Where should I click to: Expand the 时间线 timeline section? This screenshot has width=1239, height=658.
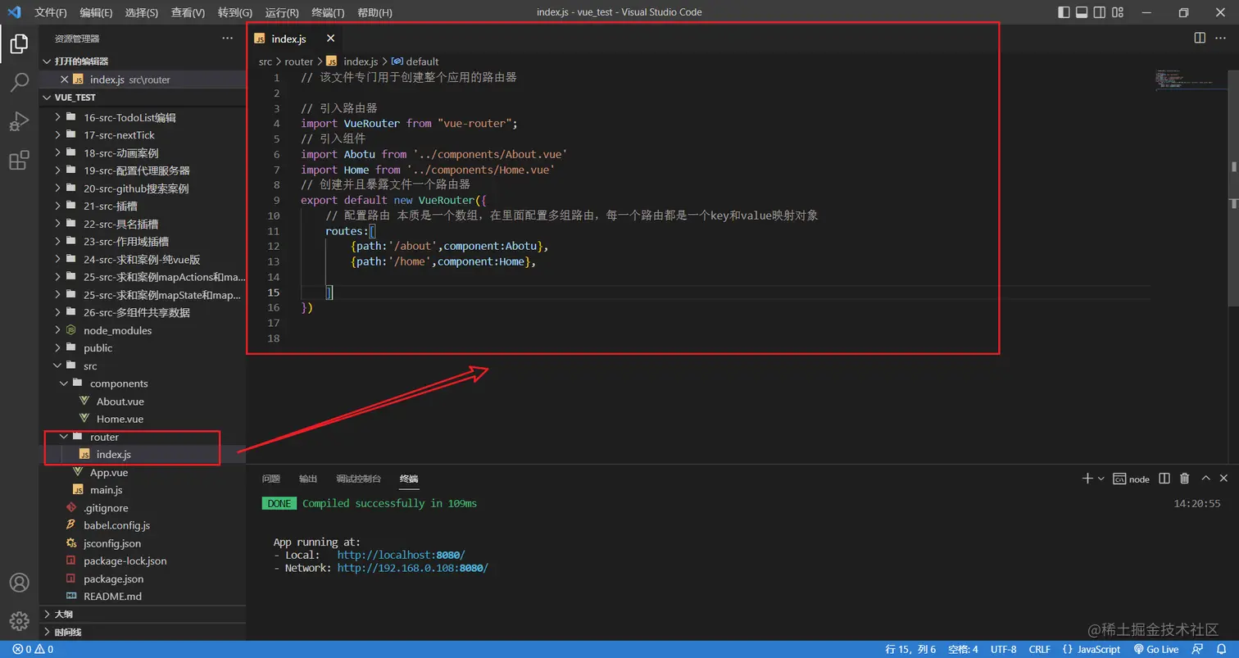143,632
